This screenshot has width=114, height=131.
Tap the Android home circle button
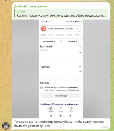coord(61,116)
